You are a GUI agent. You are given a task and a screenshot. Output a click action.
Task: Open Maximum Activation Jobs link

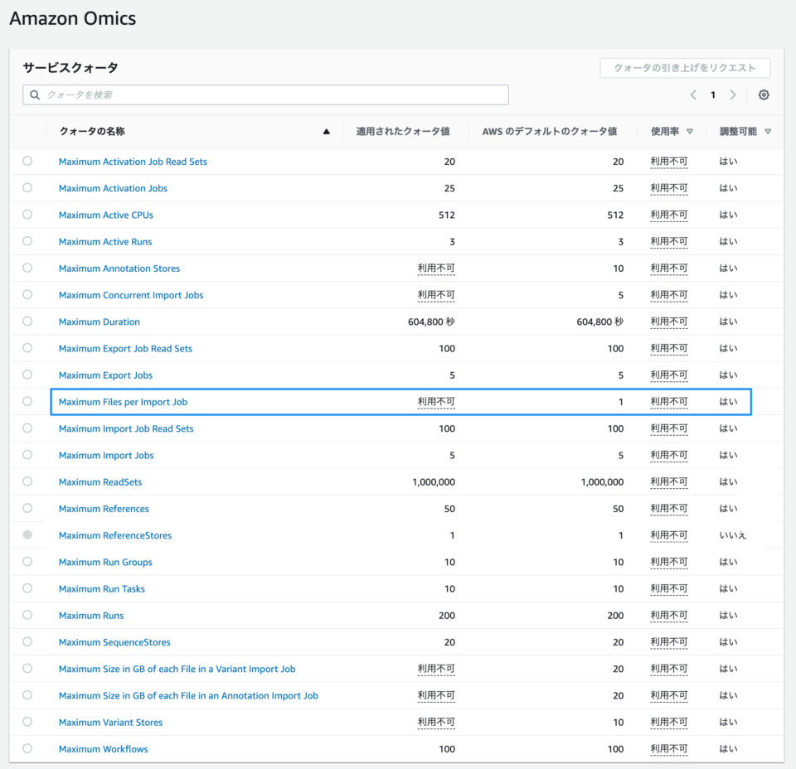tap(113, 188)
